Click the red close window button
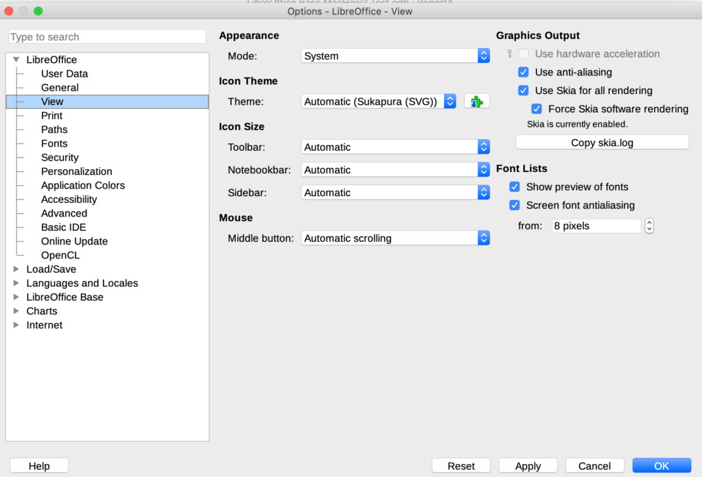The image size is (702, 477). pos(8,11)
